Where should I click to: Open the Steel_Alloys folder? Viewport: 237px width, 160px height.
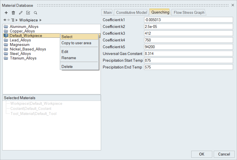[20, 54]
